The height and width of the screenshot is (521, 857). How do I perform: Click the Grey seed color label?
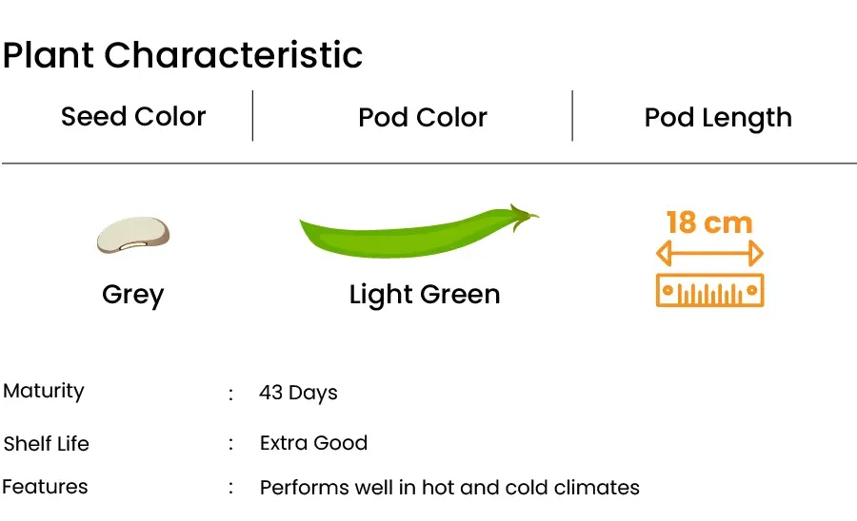pyautogui.click(x=132, y=295)
